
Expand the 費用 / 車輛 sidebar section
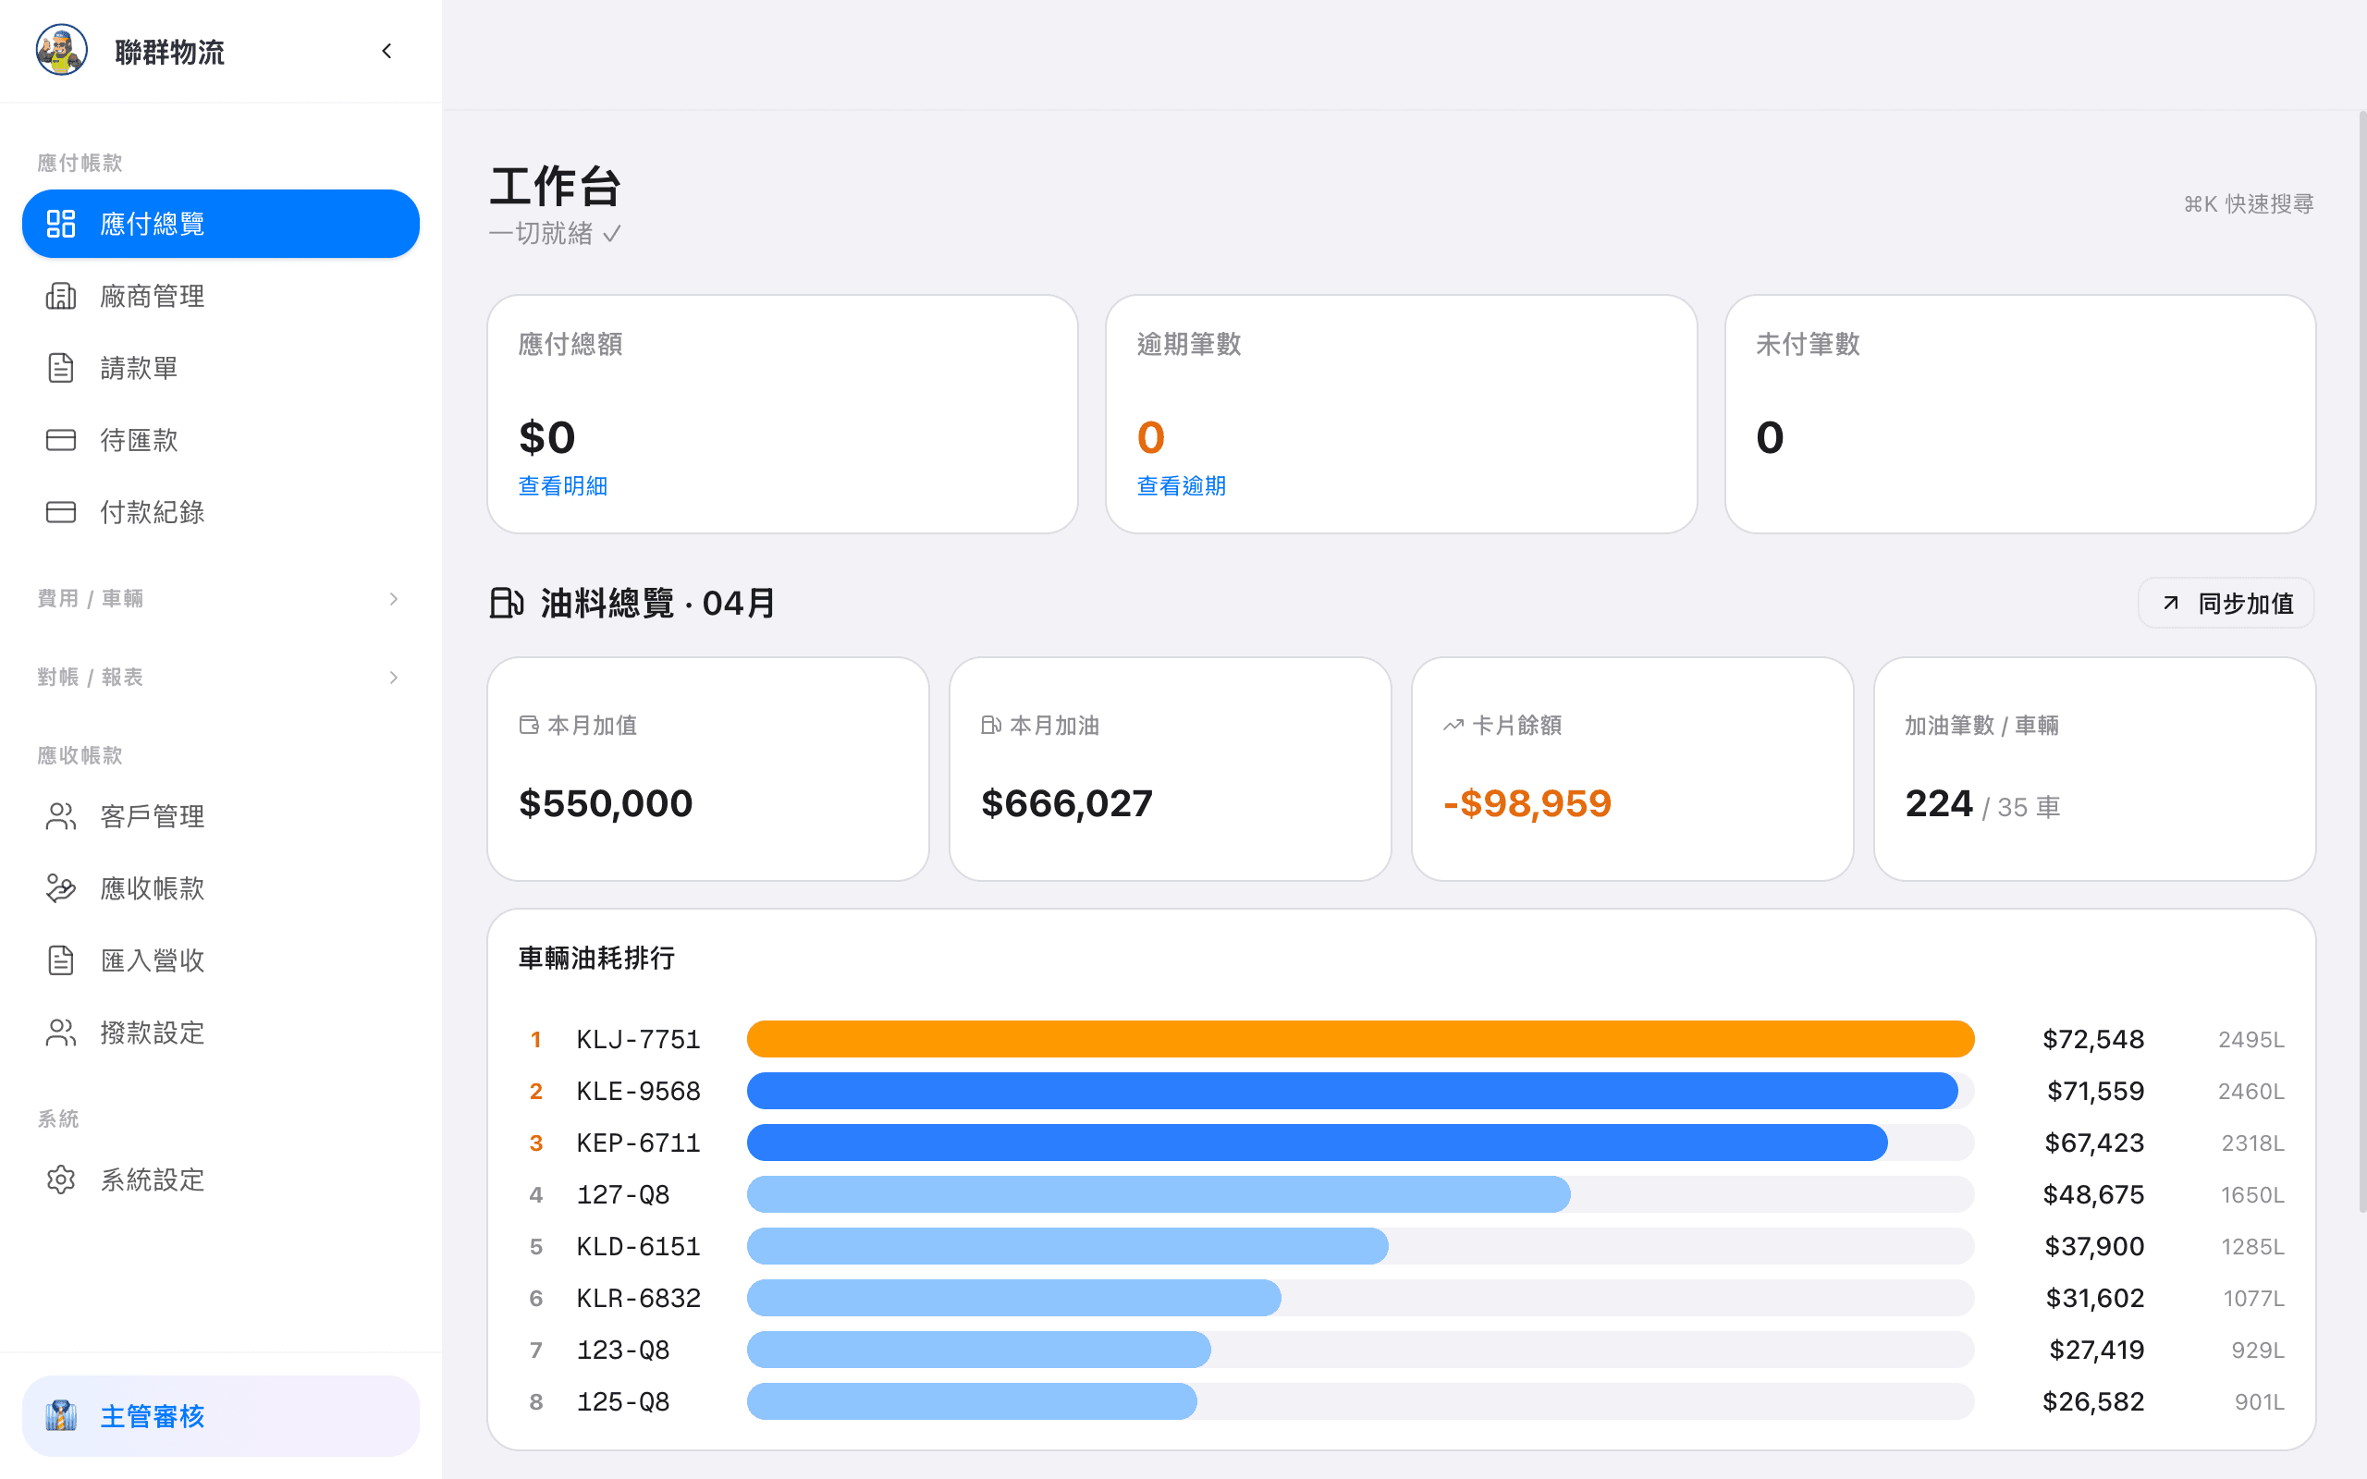(x=394, y=599)
